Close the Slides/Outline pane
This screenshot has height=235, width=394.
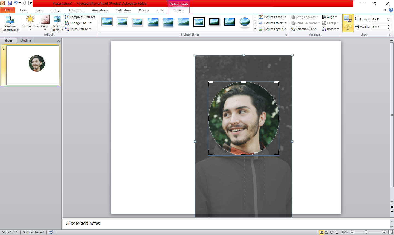pyautogui.click(x=59, y=41)
